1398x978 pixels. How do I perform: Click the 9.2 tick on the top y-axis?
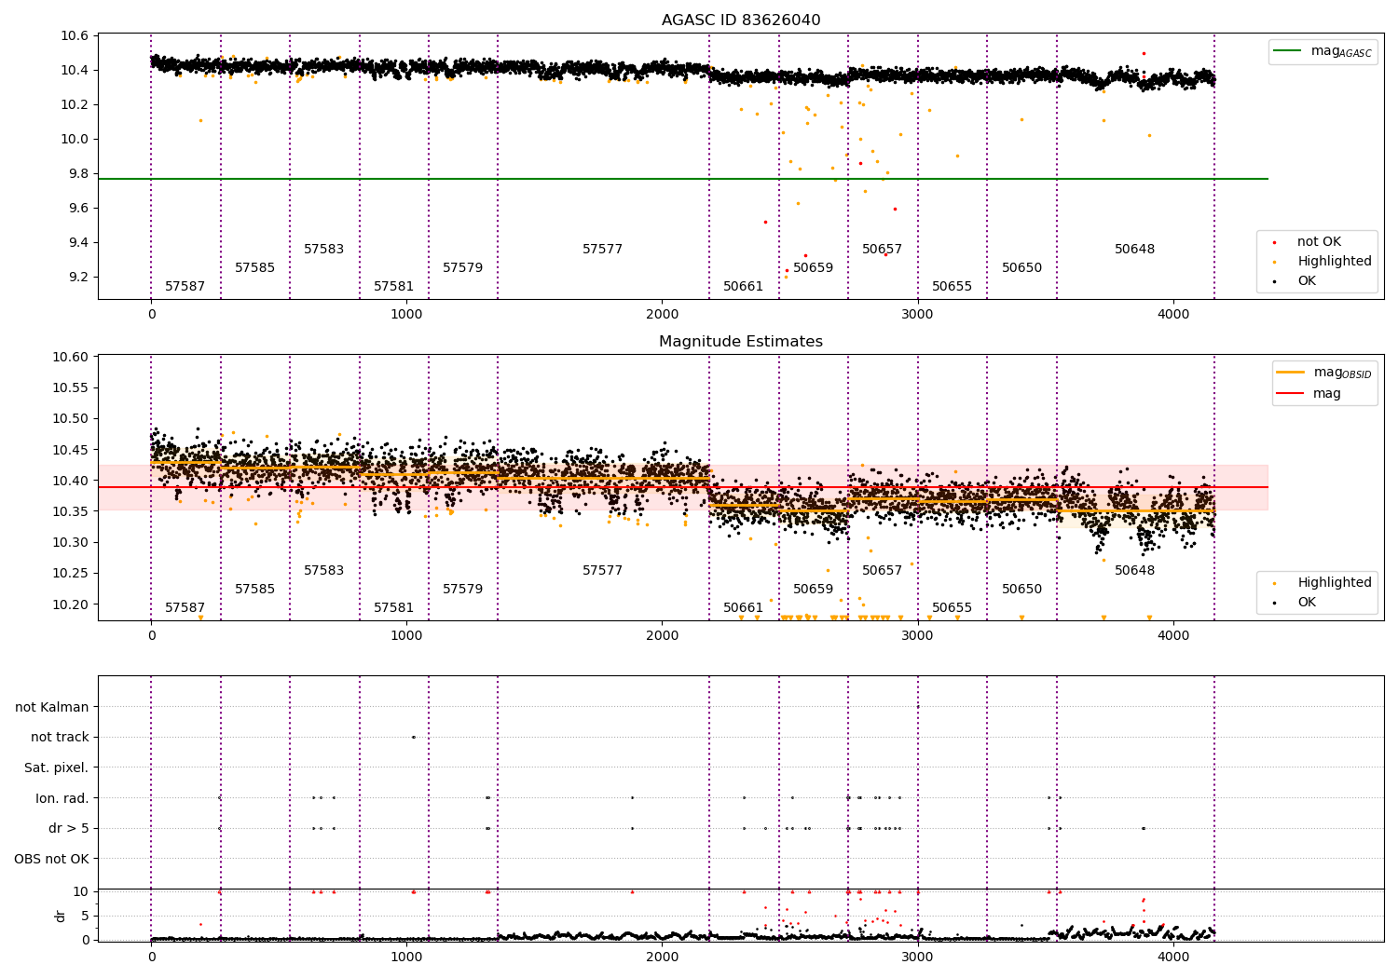tap(76, 278)
